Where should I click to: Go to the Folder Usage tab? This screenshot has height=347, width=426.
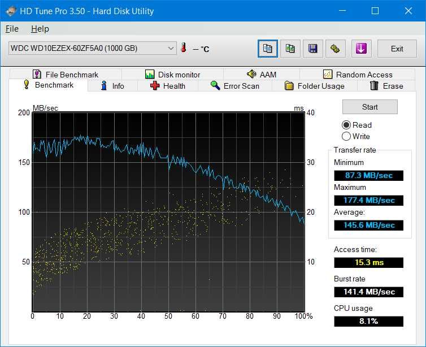[314, 86]
